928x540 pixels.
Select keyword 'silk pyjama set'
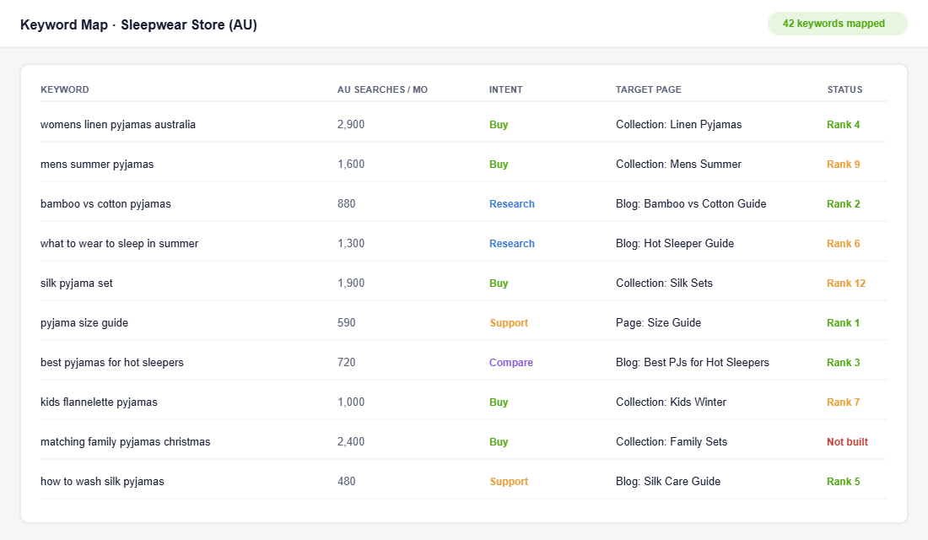[x=76, y=283]
